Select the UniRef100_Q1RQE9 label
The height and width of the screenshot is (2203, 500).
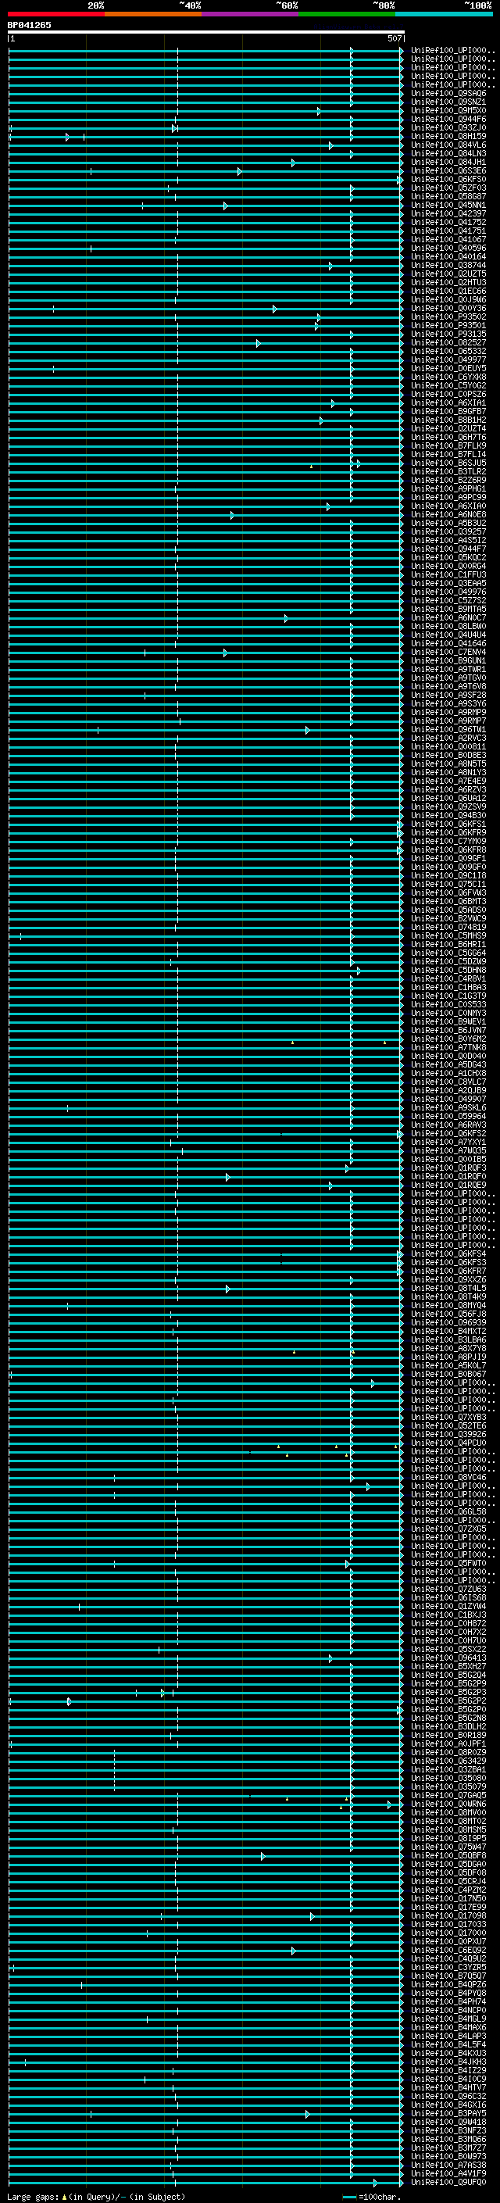pyautogui.click(x=448, y=1185)
